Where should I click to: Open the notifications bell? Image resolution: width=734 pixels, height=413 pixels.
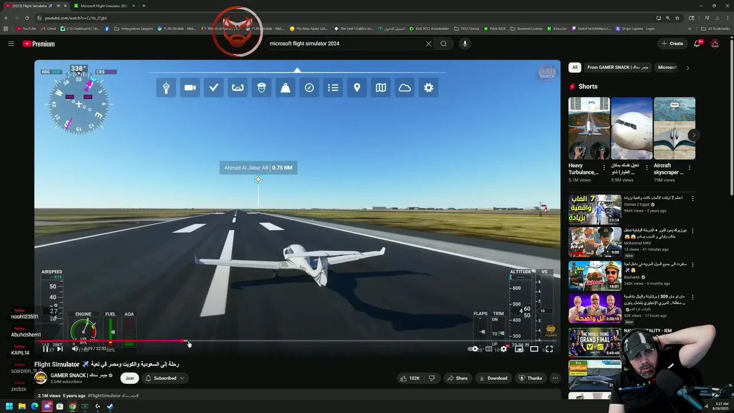point(698,44)
